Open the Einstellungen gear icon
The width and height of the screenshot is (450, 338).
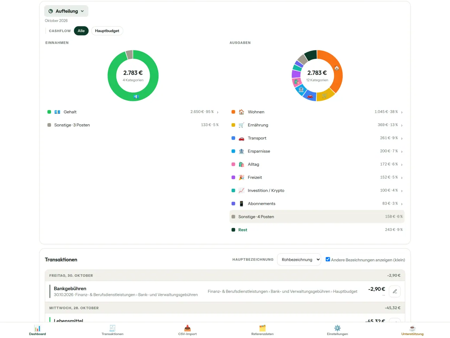(337, 328)
